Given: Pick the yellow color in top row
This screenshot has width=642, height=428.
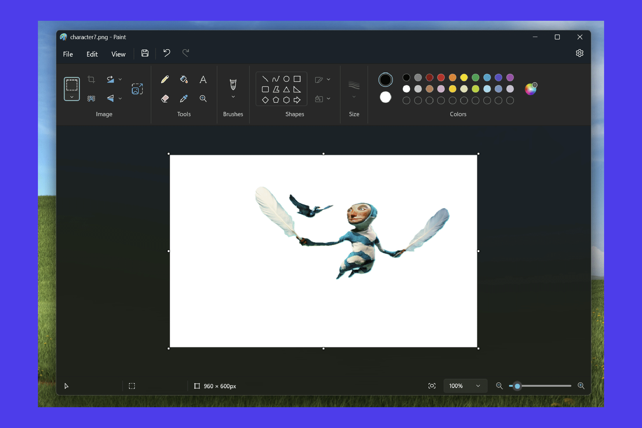Looking at the screenshot, I should point(464,78).
